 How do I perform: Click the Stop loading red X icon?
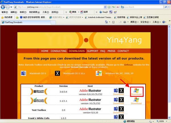tap(118, 7)
